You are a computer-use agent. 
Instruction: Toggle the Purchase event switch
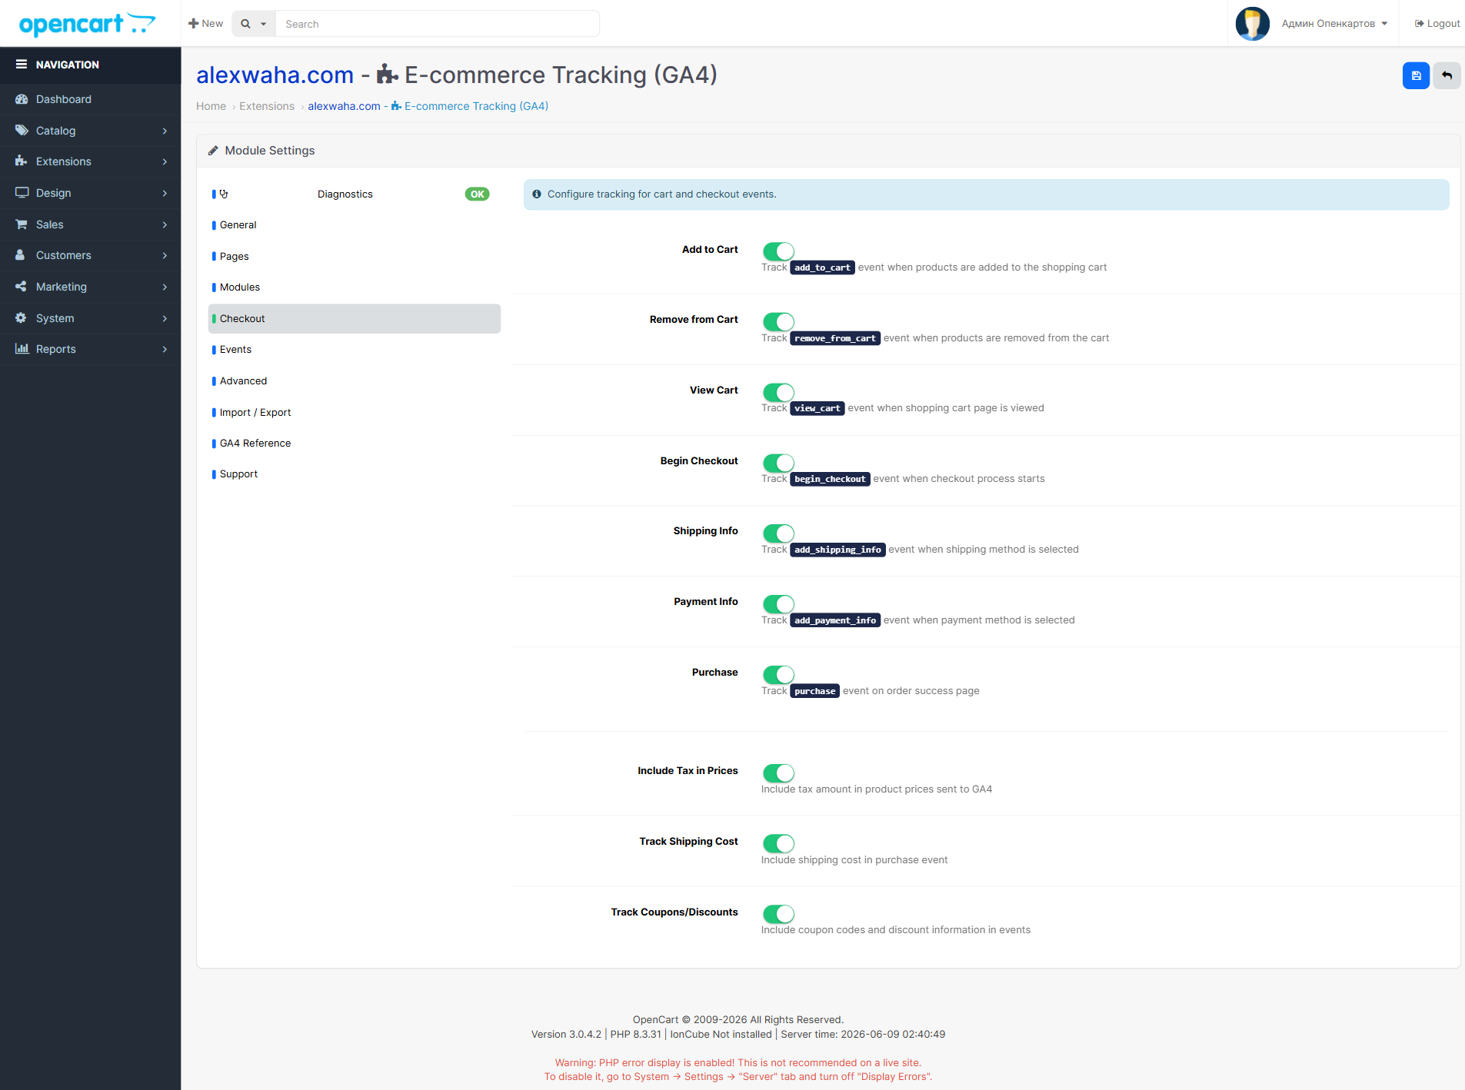[x=778, y=674]
